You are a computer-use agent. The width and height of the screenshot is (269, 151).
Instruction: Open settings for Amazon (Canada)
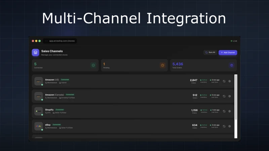[230, 96]
